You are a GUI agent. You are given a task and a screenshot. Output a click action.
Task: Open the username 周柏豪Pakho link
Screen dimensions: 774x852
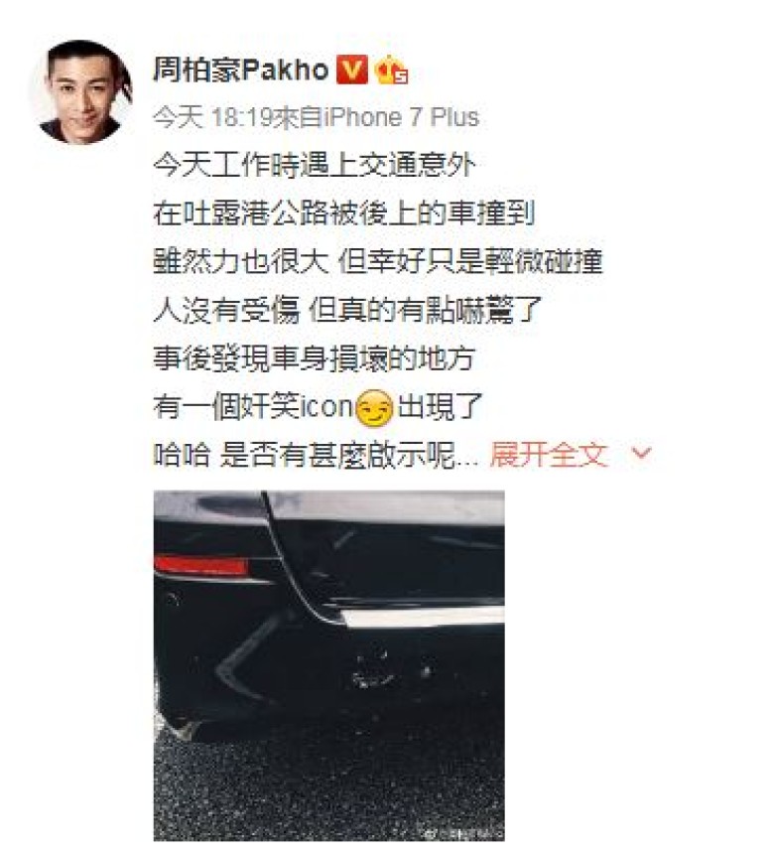pos(241,71)
